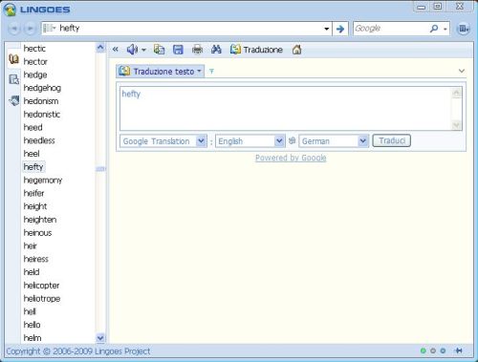Select the word hello
This screenshot has width=478, height=362.
(32, 325)
